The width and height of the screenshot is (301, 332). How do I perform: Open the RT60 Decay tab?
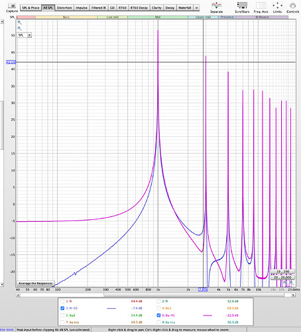[x=139, y=8]
